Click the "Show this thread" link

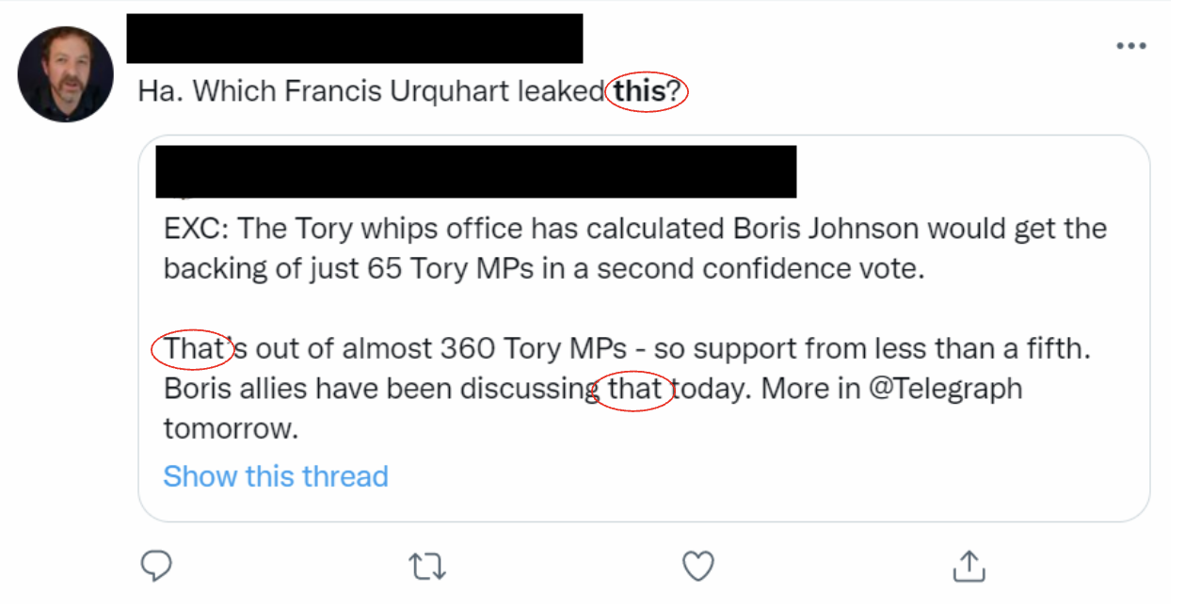coord(276,476)
